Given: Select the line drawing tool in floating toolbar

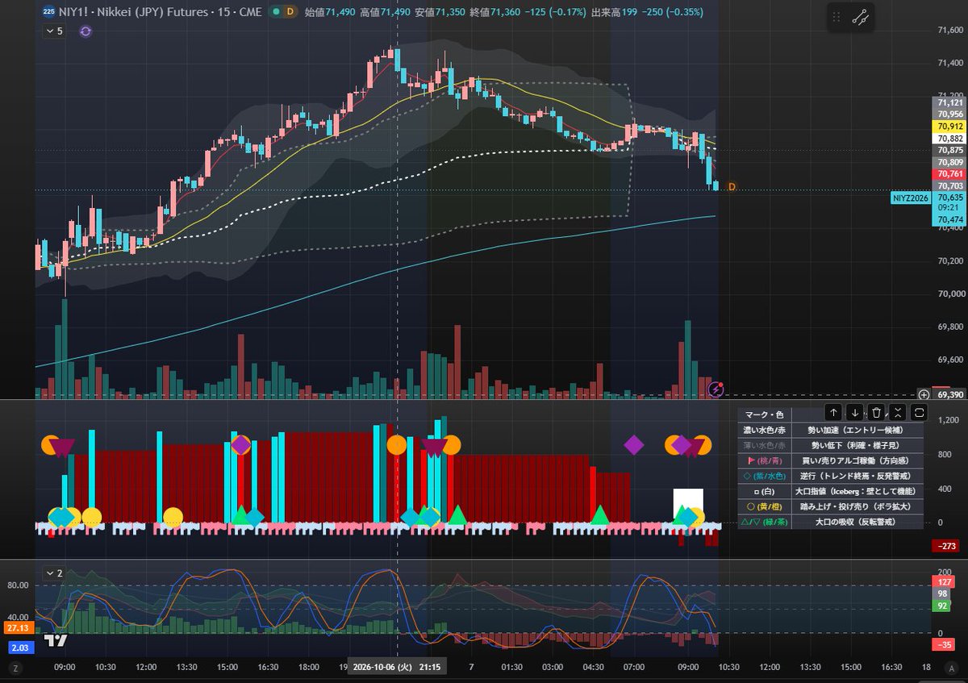Looking at the screenshot, I should click(x=860, y=17).
